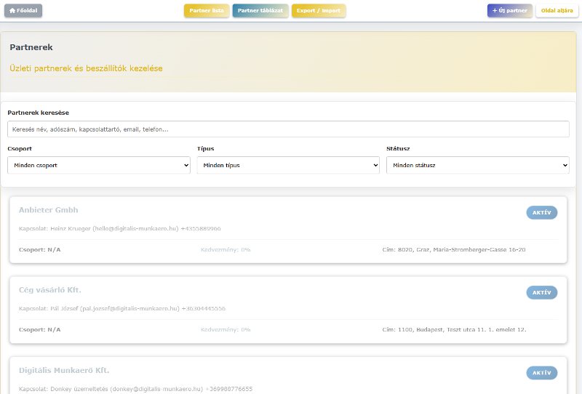Click AKTÍV badge on Cég vásárló Kft.
This screenshot has height=394, width=582.
(541, 292)
